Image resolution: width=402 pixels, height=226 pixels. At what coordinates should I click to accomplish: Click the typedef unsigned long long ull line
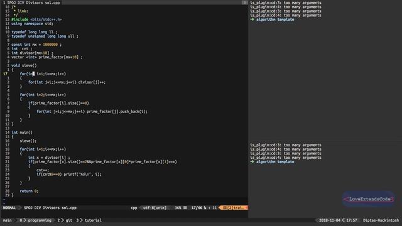coord(45,36)
